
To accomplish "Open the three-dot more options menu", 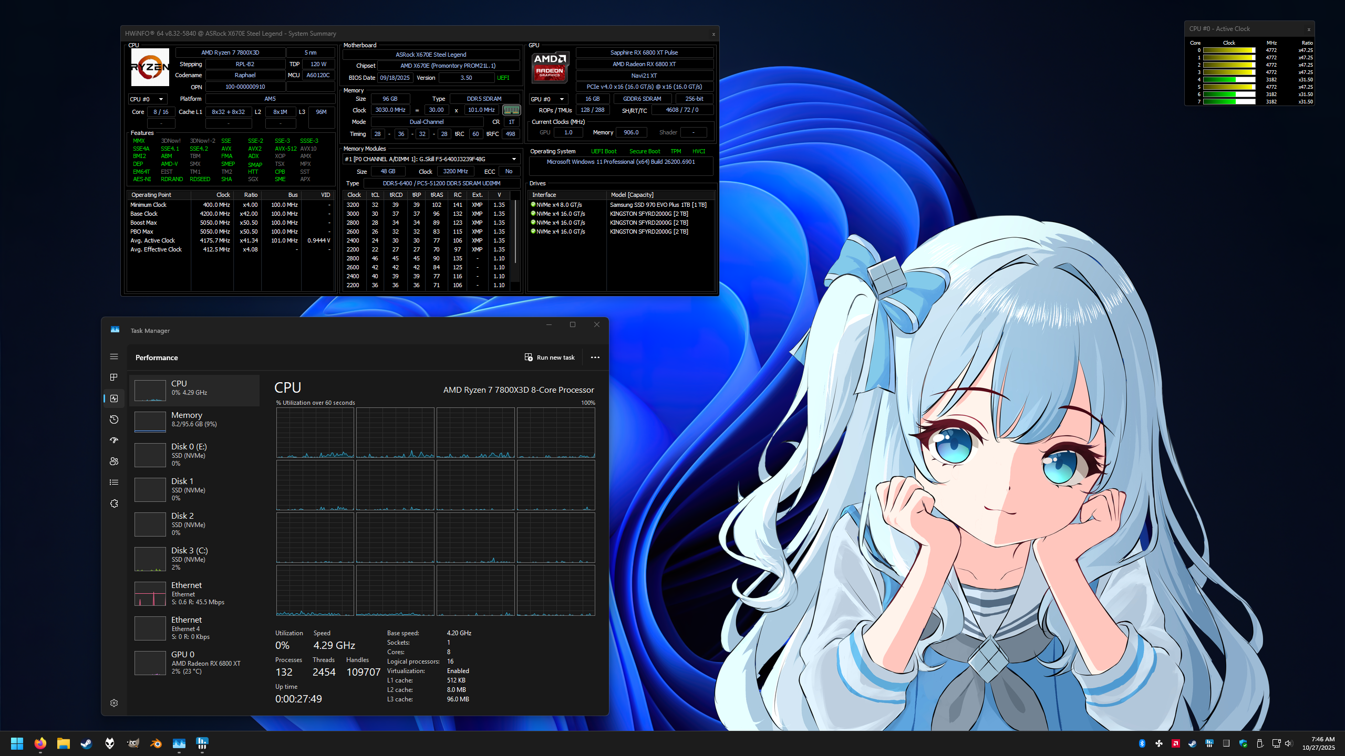I will tap(595, 358).
